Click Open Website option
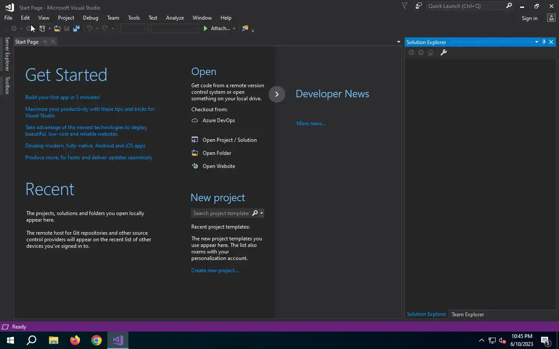 pos(213,166)
